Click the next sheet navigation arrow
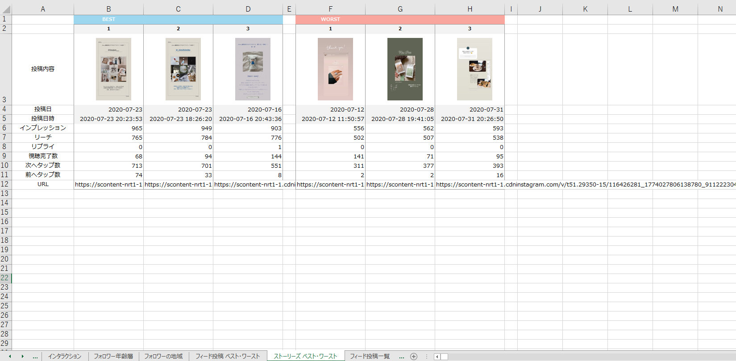The image size is (736, 361). [22, 356]
